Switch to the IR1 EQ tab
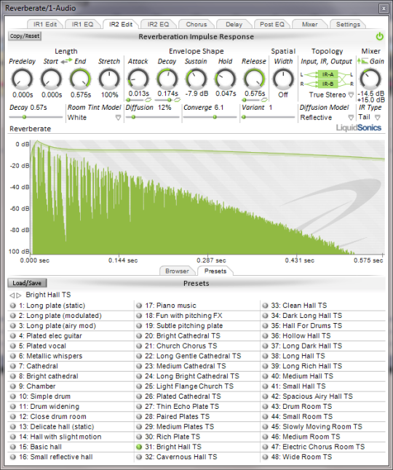The image size is (393, 470). [83, 24]
